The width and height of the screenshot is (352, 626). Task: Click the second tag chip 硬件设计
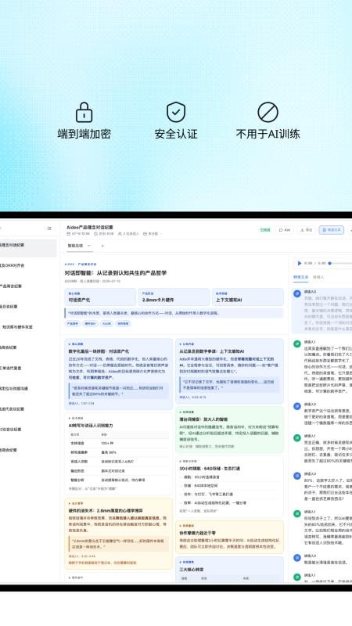coord(90,324)
